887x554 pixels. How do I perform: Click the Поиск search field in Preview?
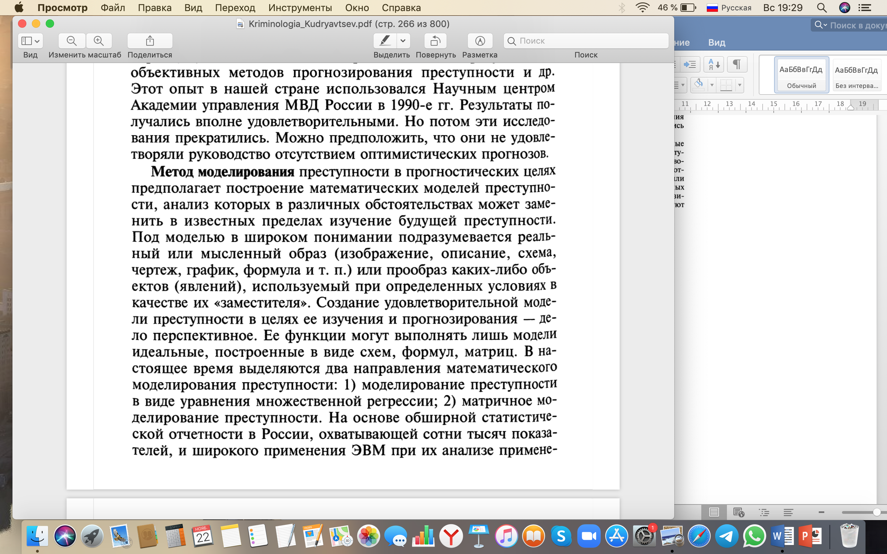pos(586,41)
